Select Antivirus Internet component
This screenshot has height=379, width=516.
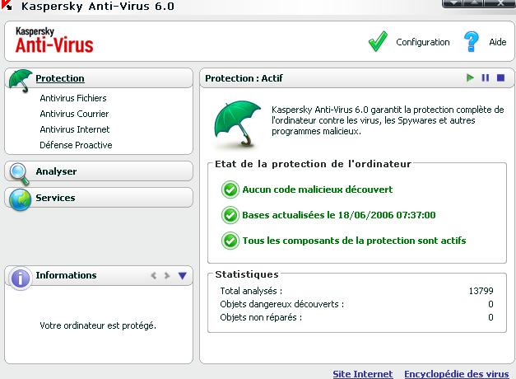(x=75, y=129)
